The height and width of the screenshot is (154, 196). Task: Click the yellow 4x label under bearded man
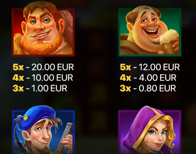(18, 78)
